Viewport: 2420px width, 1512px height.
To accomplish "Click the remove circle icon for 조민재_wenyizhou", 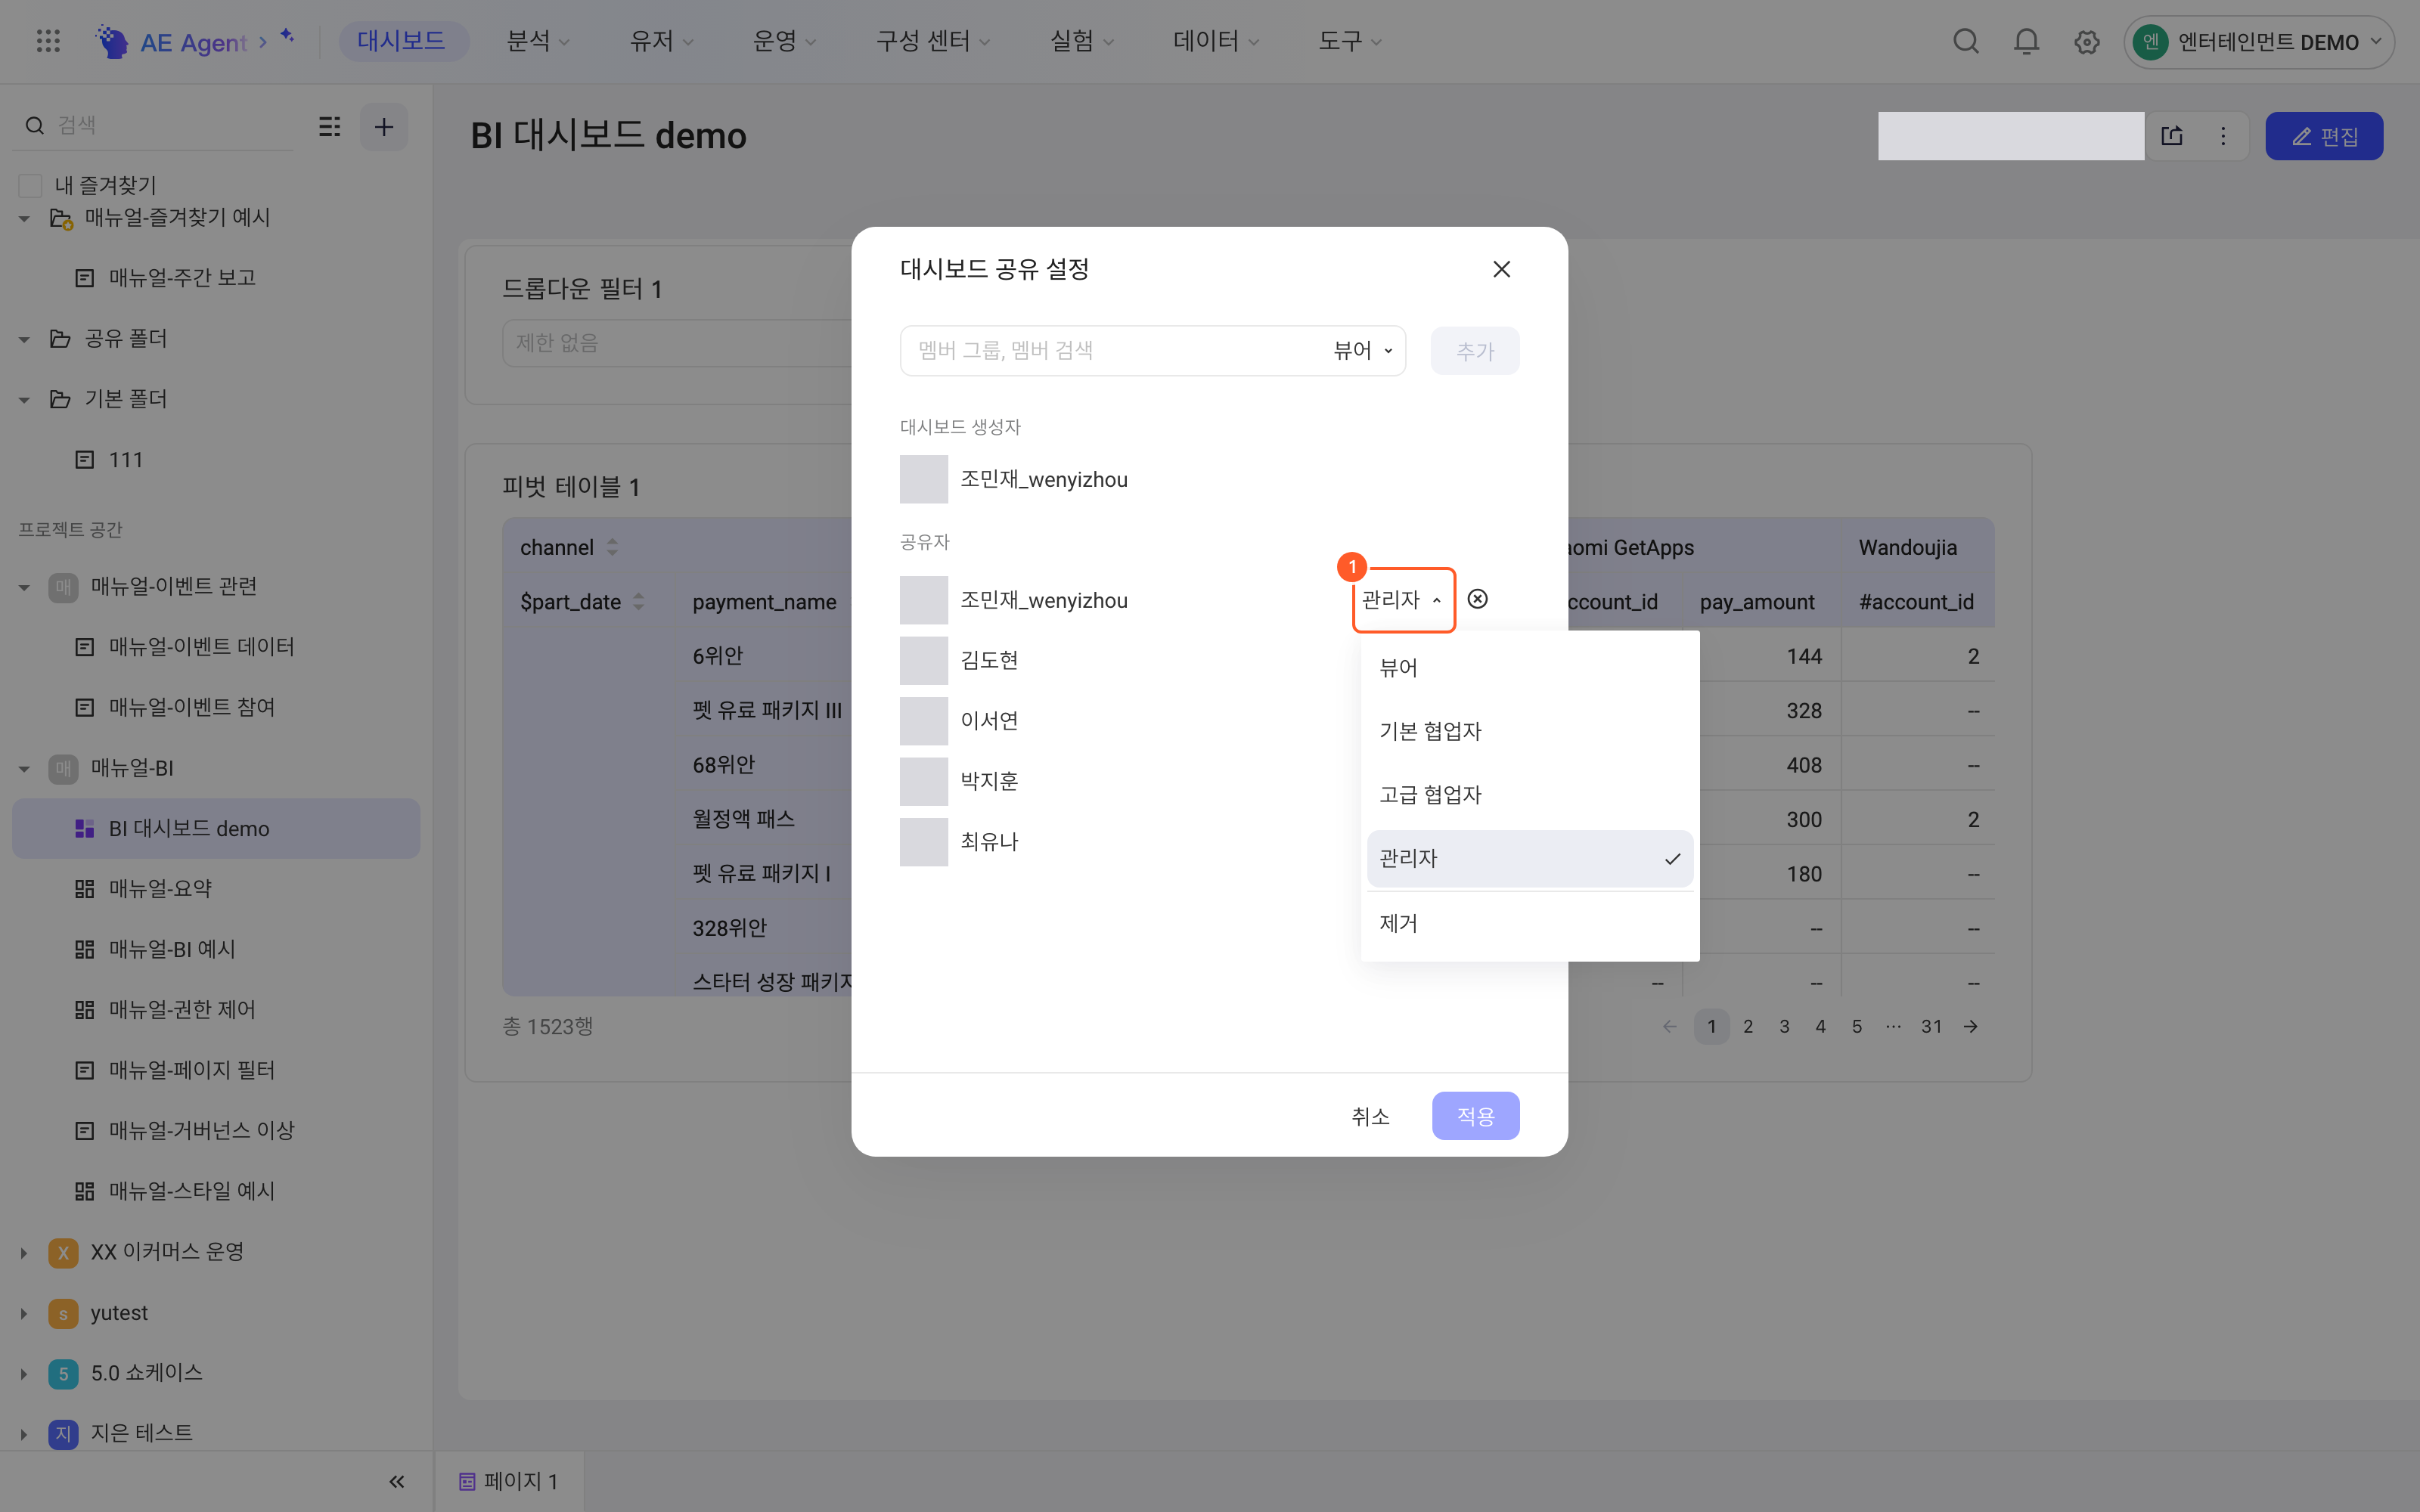I will point(1477,599).
